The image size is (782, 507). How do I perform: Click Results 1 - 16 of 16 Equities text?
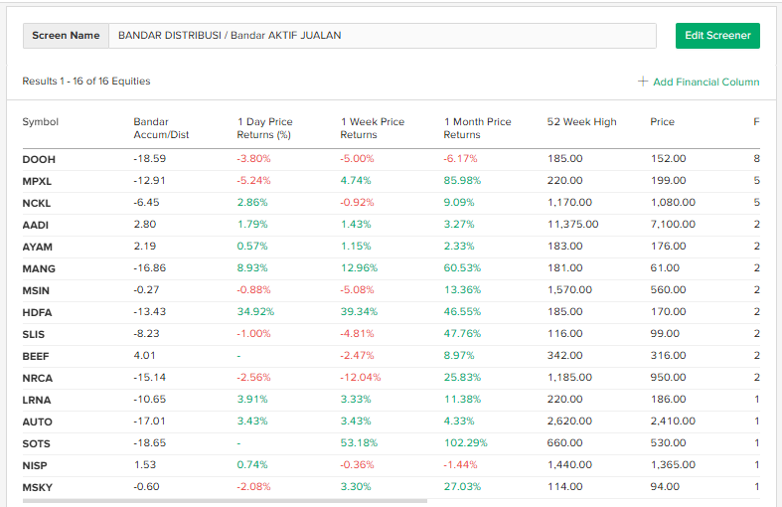86,82
